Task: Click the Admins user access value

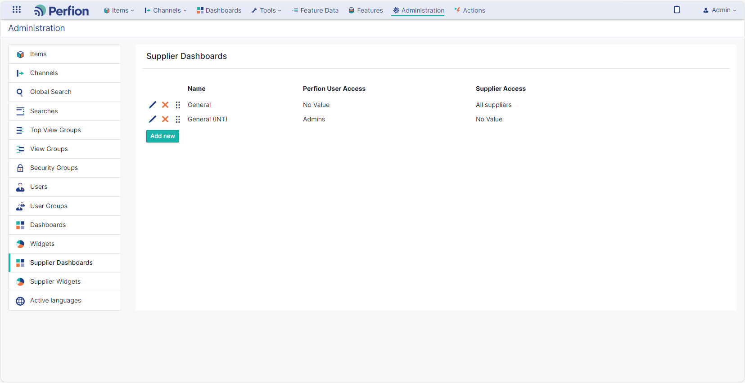Action: (x=314, y=119)
